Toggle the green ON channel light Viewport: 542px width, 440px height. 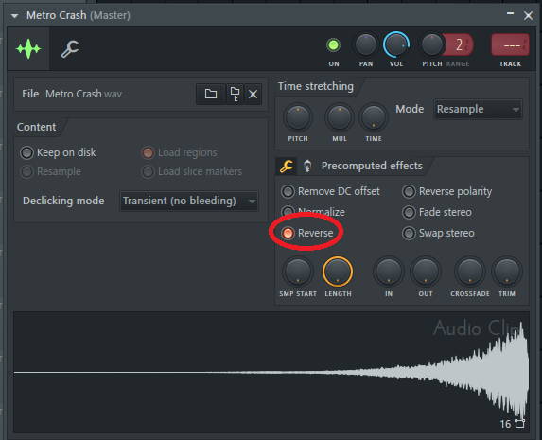(x=334, y=45)
